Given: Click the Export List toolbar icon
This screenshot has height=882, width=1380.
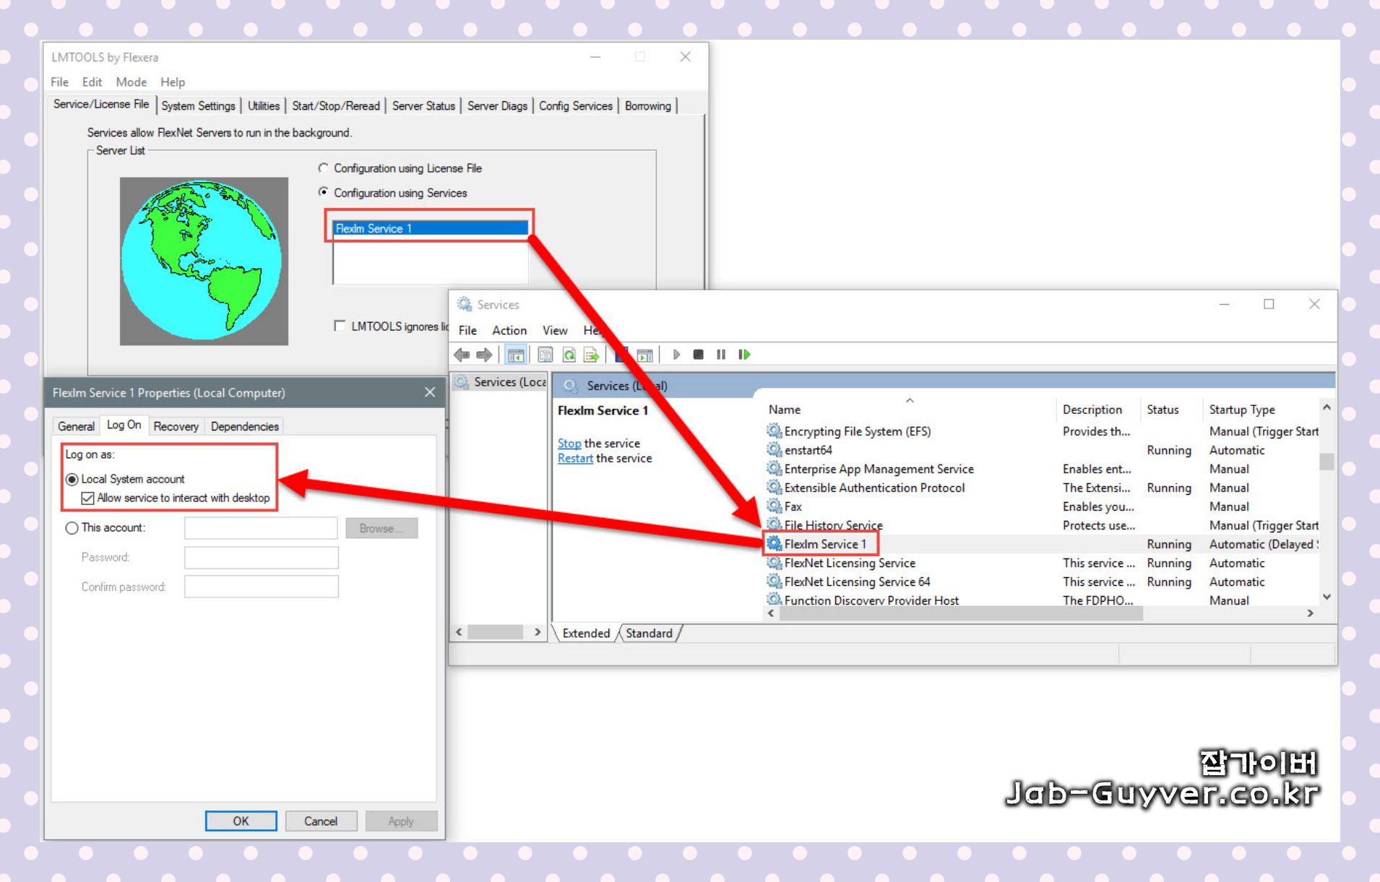Looking at the screenshot, I should pos(592,355).
